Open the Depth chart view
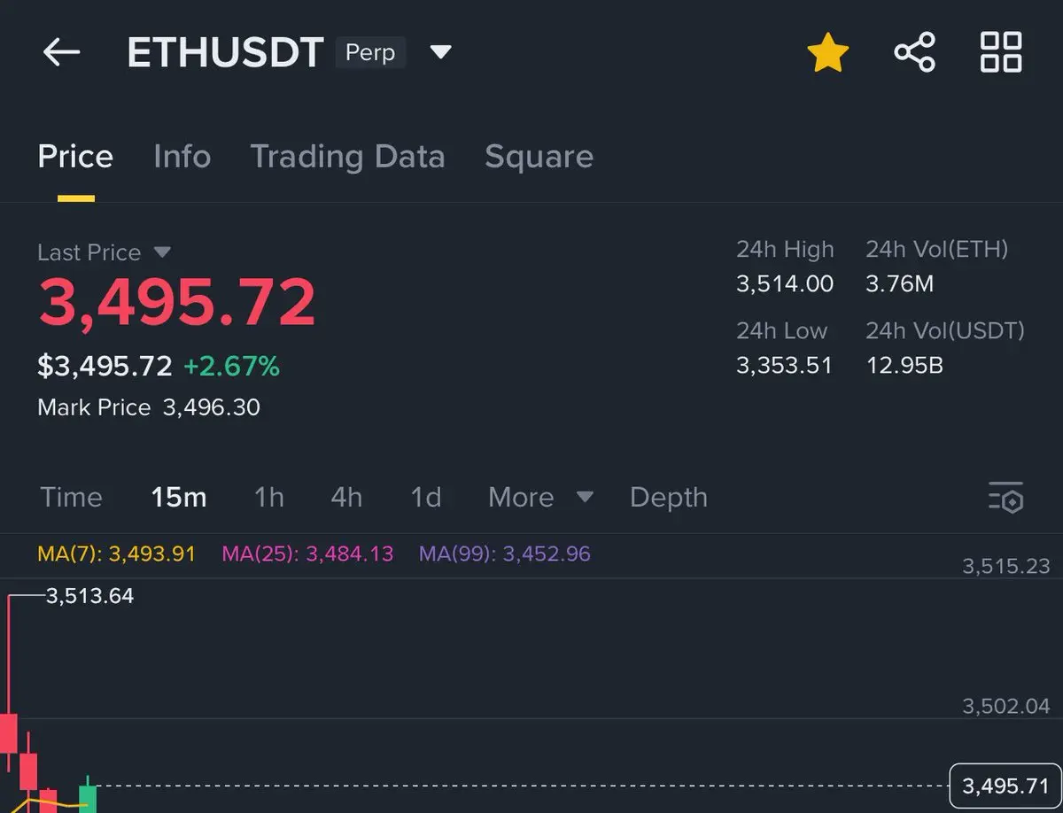This screenshot has height=813, width=1063. point(669,497)
